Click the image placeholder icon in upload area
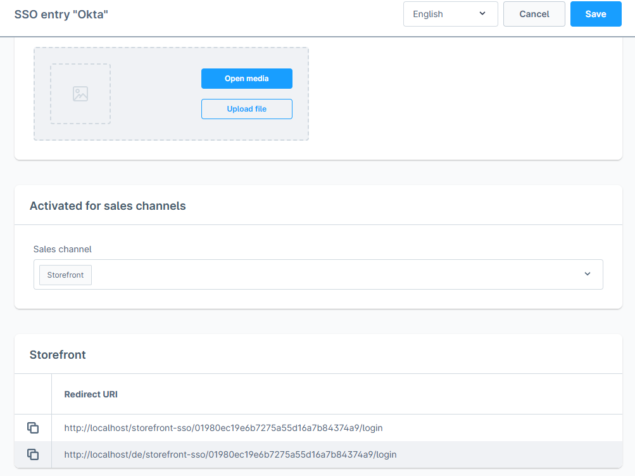Image resolution: width=635 pixels, height=476 pixels. tap(80, 94)
